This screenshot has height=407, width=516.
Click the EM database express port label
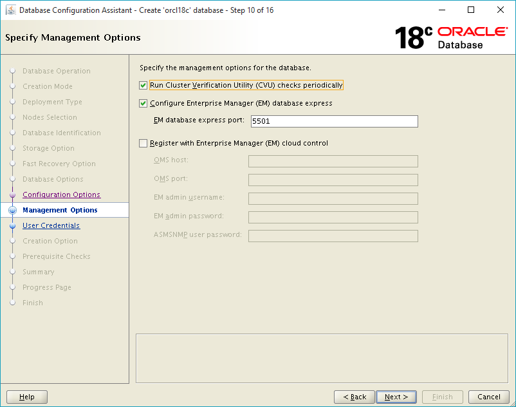click(199, 120)
